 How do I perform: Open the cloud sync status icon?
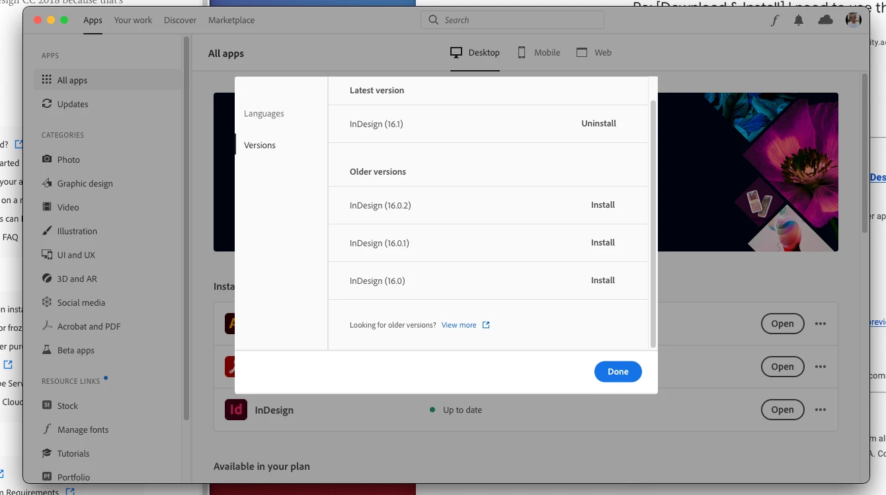pyautogui.click(x=825, y=20)
